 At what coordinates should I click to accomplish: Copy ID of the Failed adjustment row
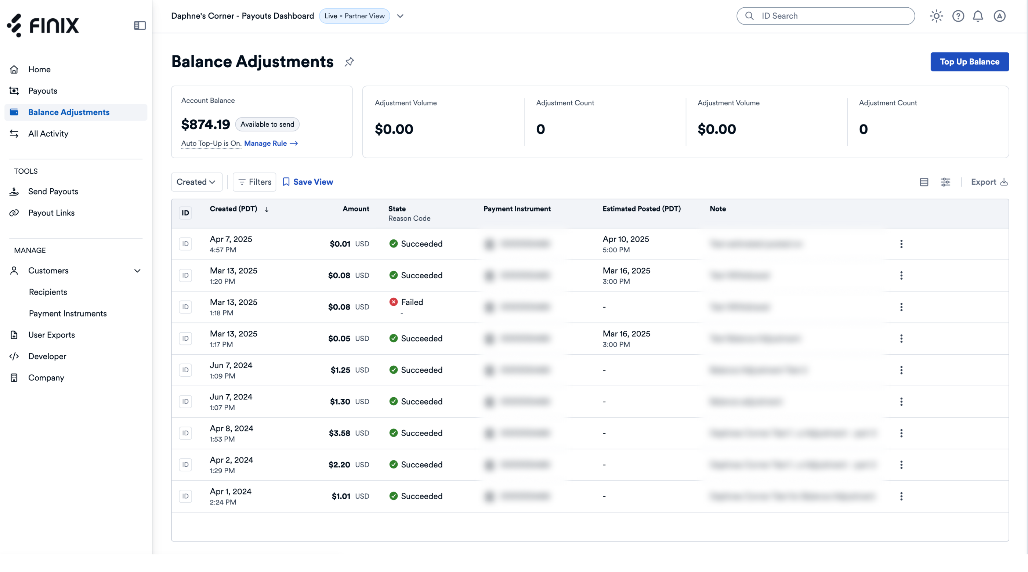pos(185,307)
